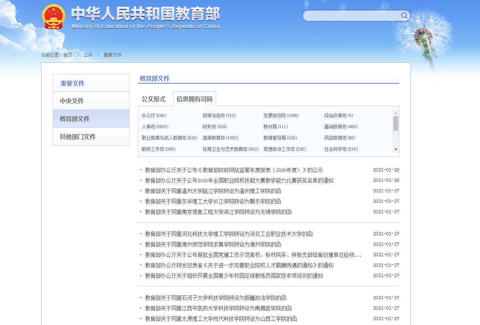
Task: Open letter on 石河子大学科技学院转设为新疆政法学院
Action: pyautogui.click(x=216, y=298)
